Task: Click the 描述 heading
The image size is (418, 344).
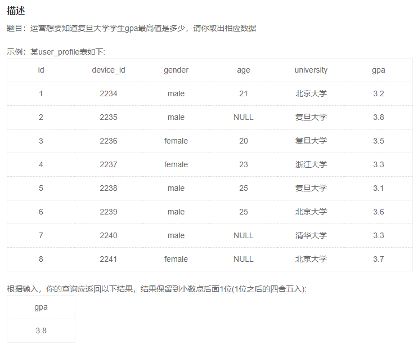Action: click(16, 11)
